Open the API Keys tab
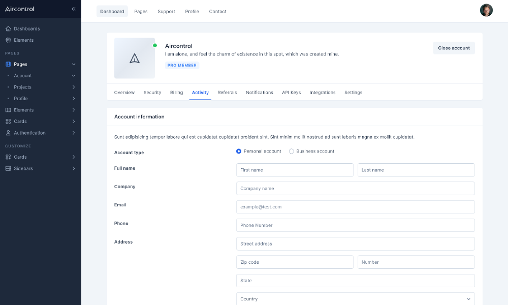 coord(291,93)
